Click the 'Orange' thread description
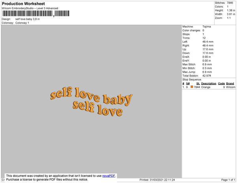 pyautogui.click(x=206, y=87)
